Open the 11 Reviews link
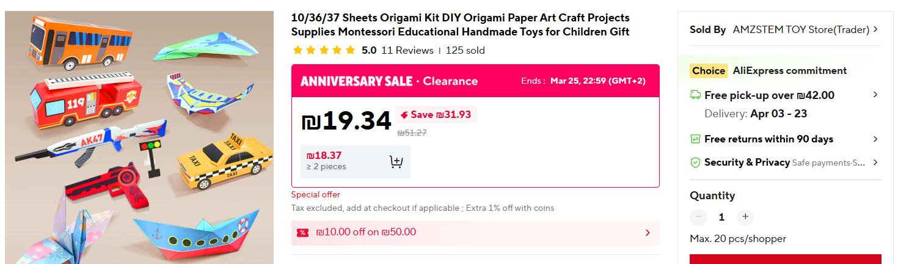Screen dimensions: 898x264 tap(407, 50)
